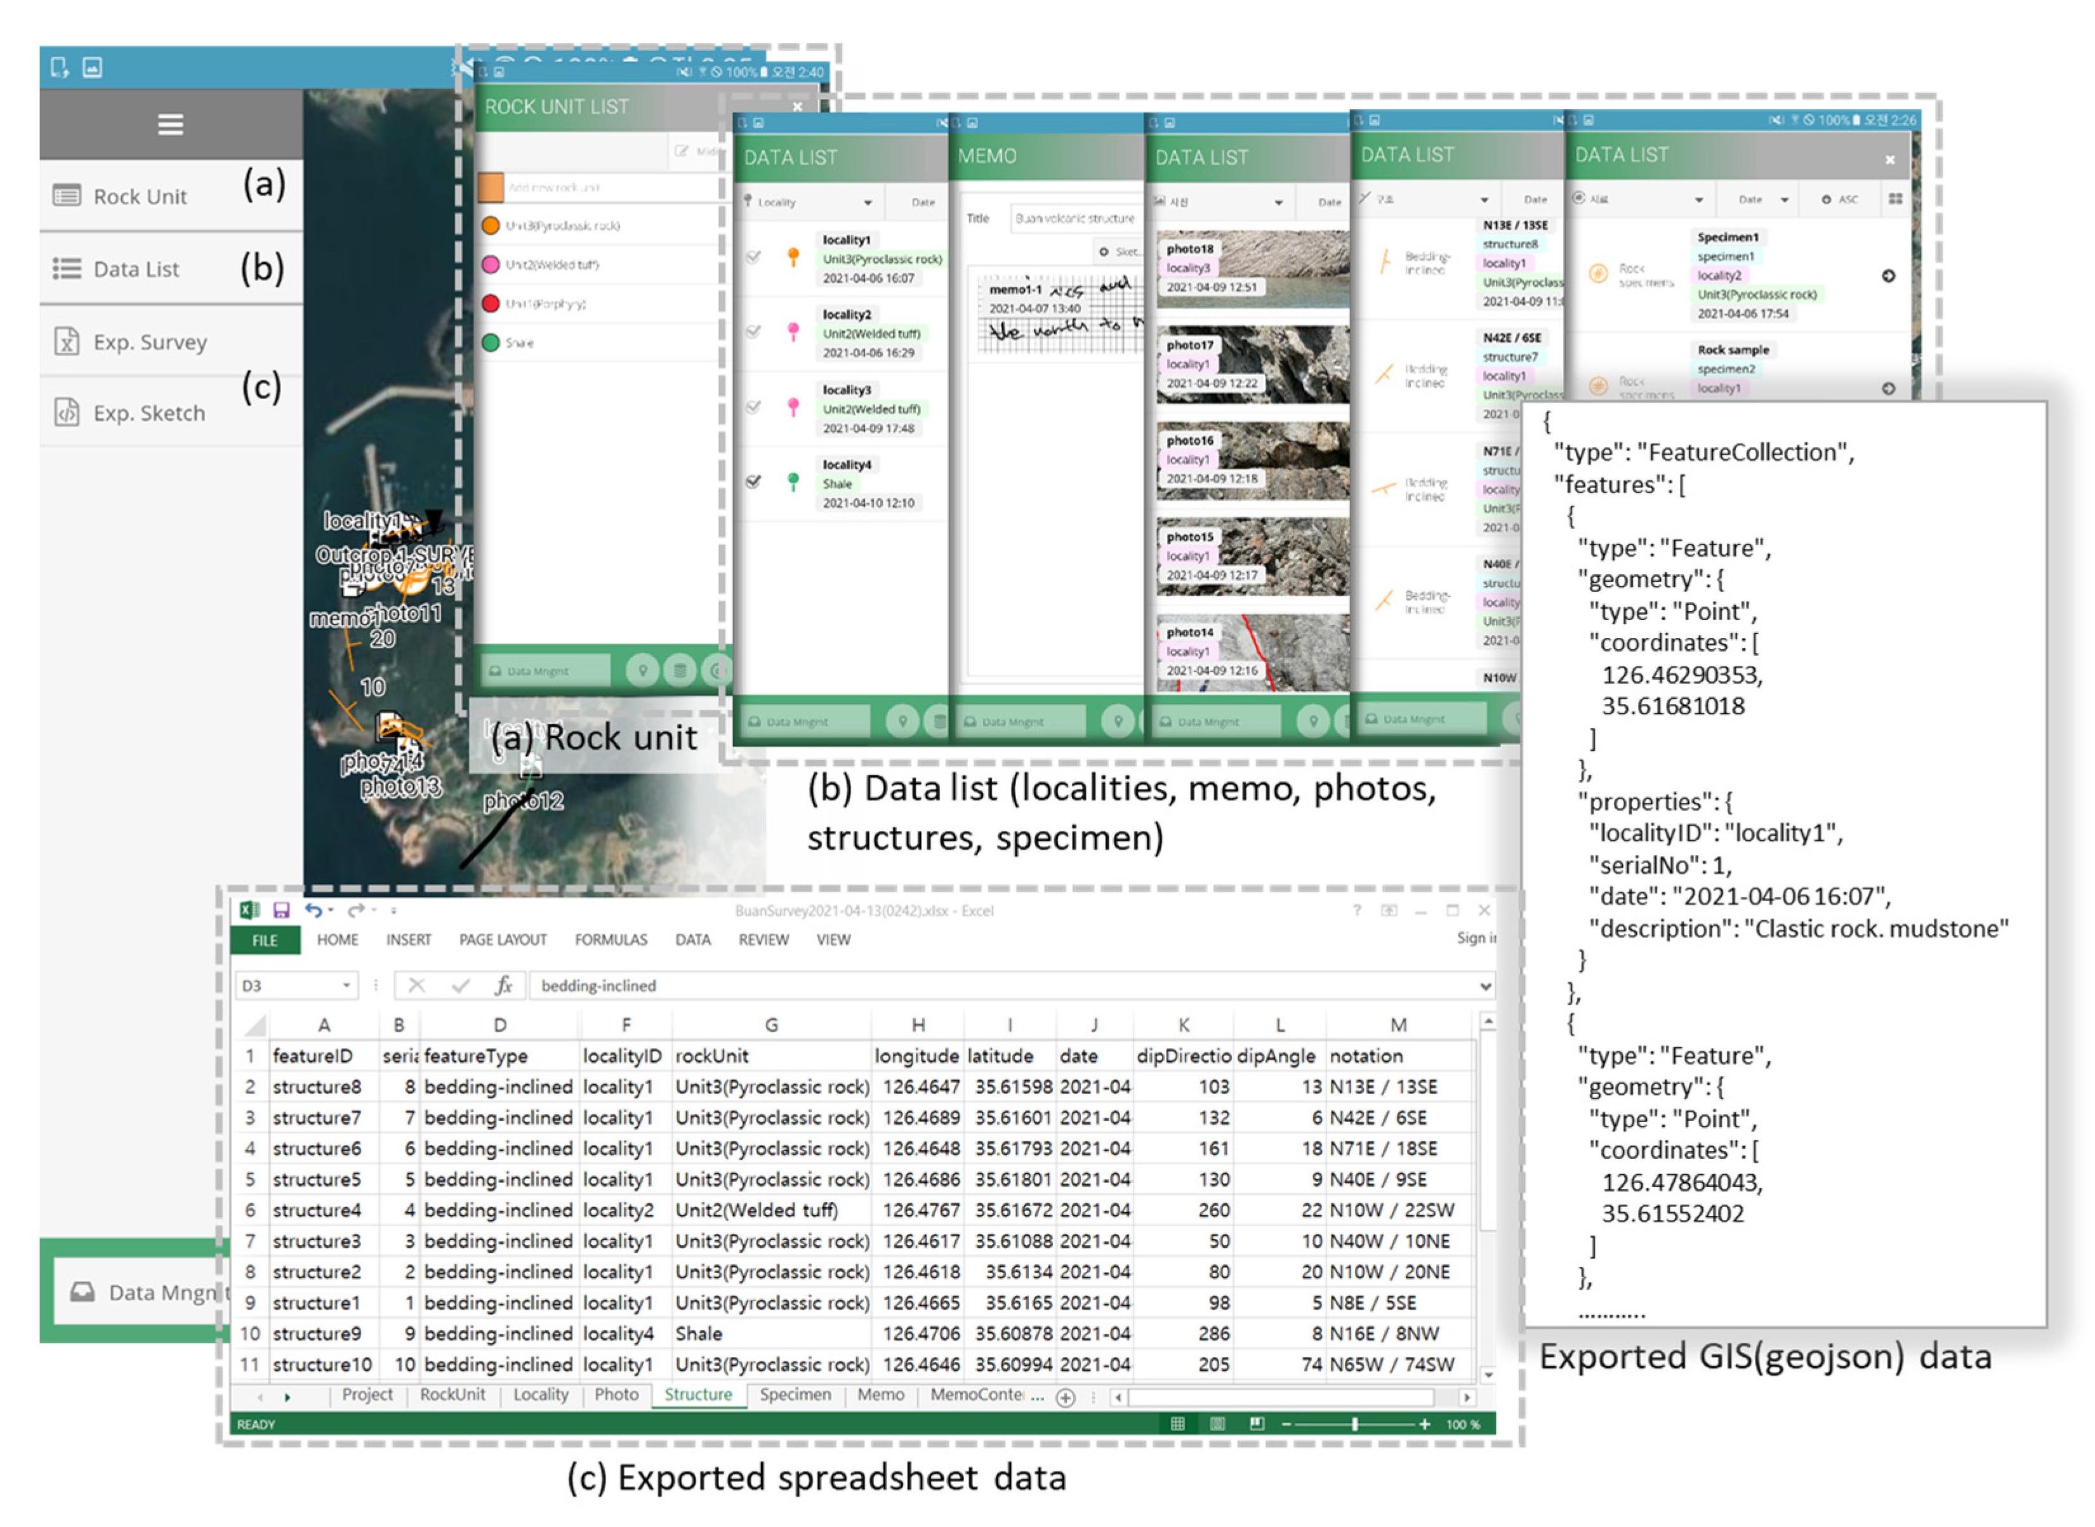The image size is (2095, 1527).
Task: Open the FORMULAS ribbon tab
Action: (611, 939)
